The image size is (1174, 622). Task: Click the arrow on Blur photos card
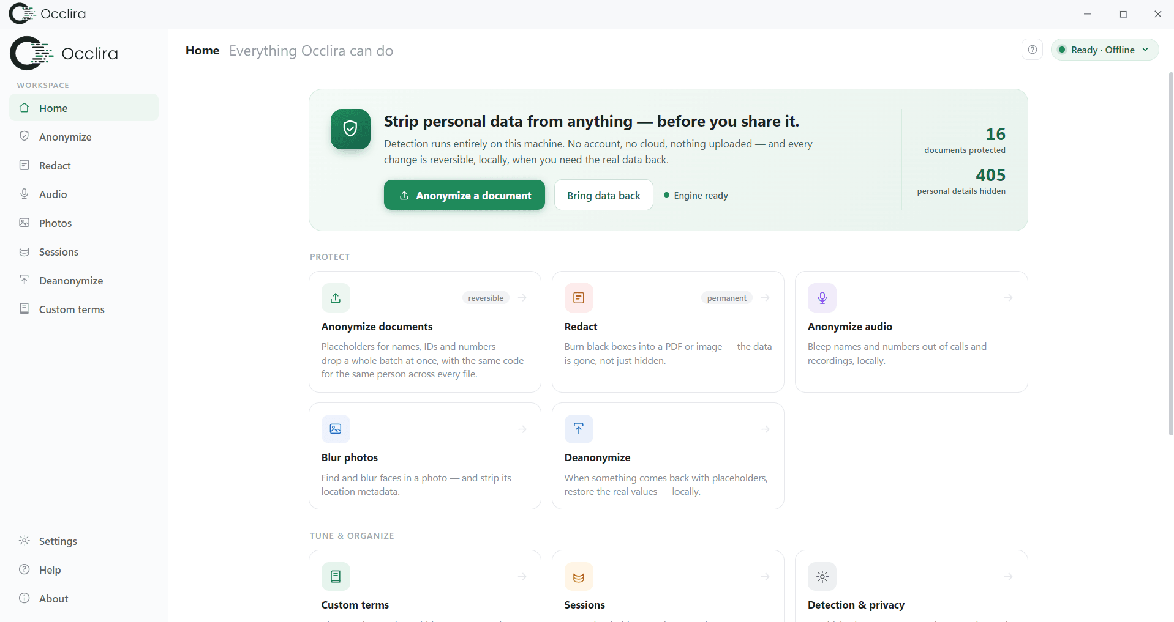[522, 429]
